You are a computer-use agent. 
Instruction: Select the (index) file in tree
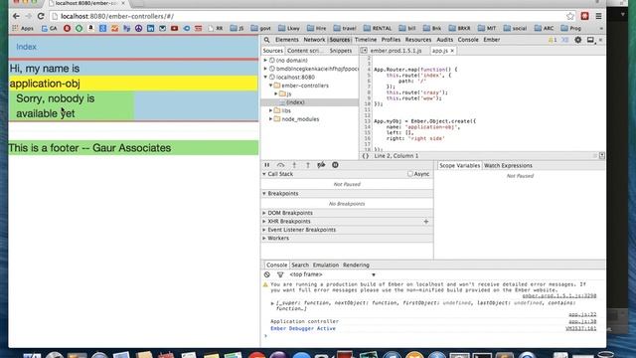[295, 102]
